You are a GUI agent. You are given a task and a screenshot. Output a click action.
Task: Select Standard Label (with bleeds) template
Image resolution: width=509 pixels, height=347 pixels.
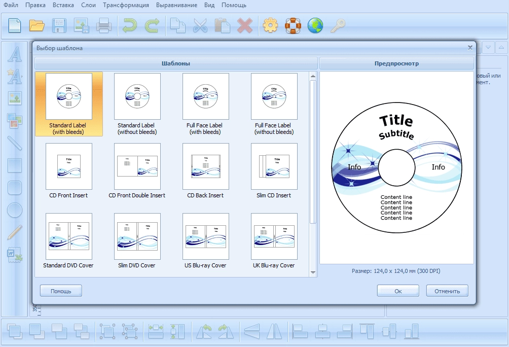coord(69,104)
